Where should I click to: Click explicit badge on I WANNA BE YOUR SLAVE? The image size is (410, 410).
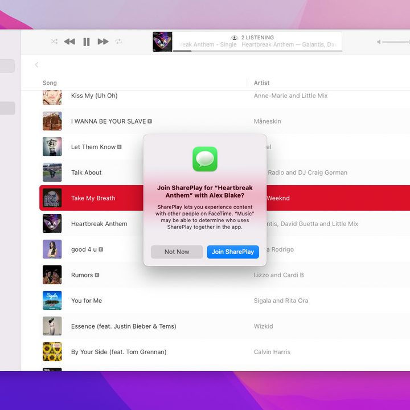[x=150, y=121]
